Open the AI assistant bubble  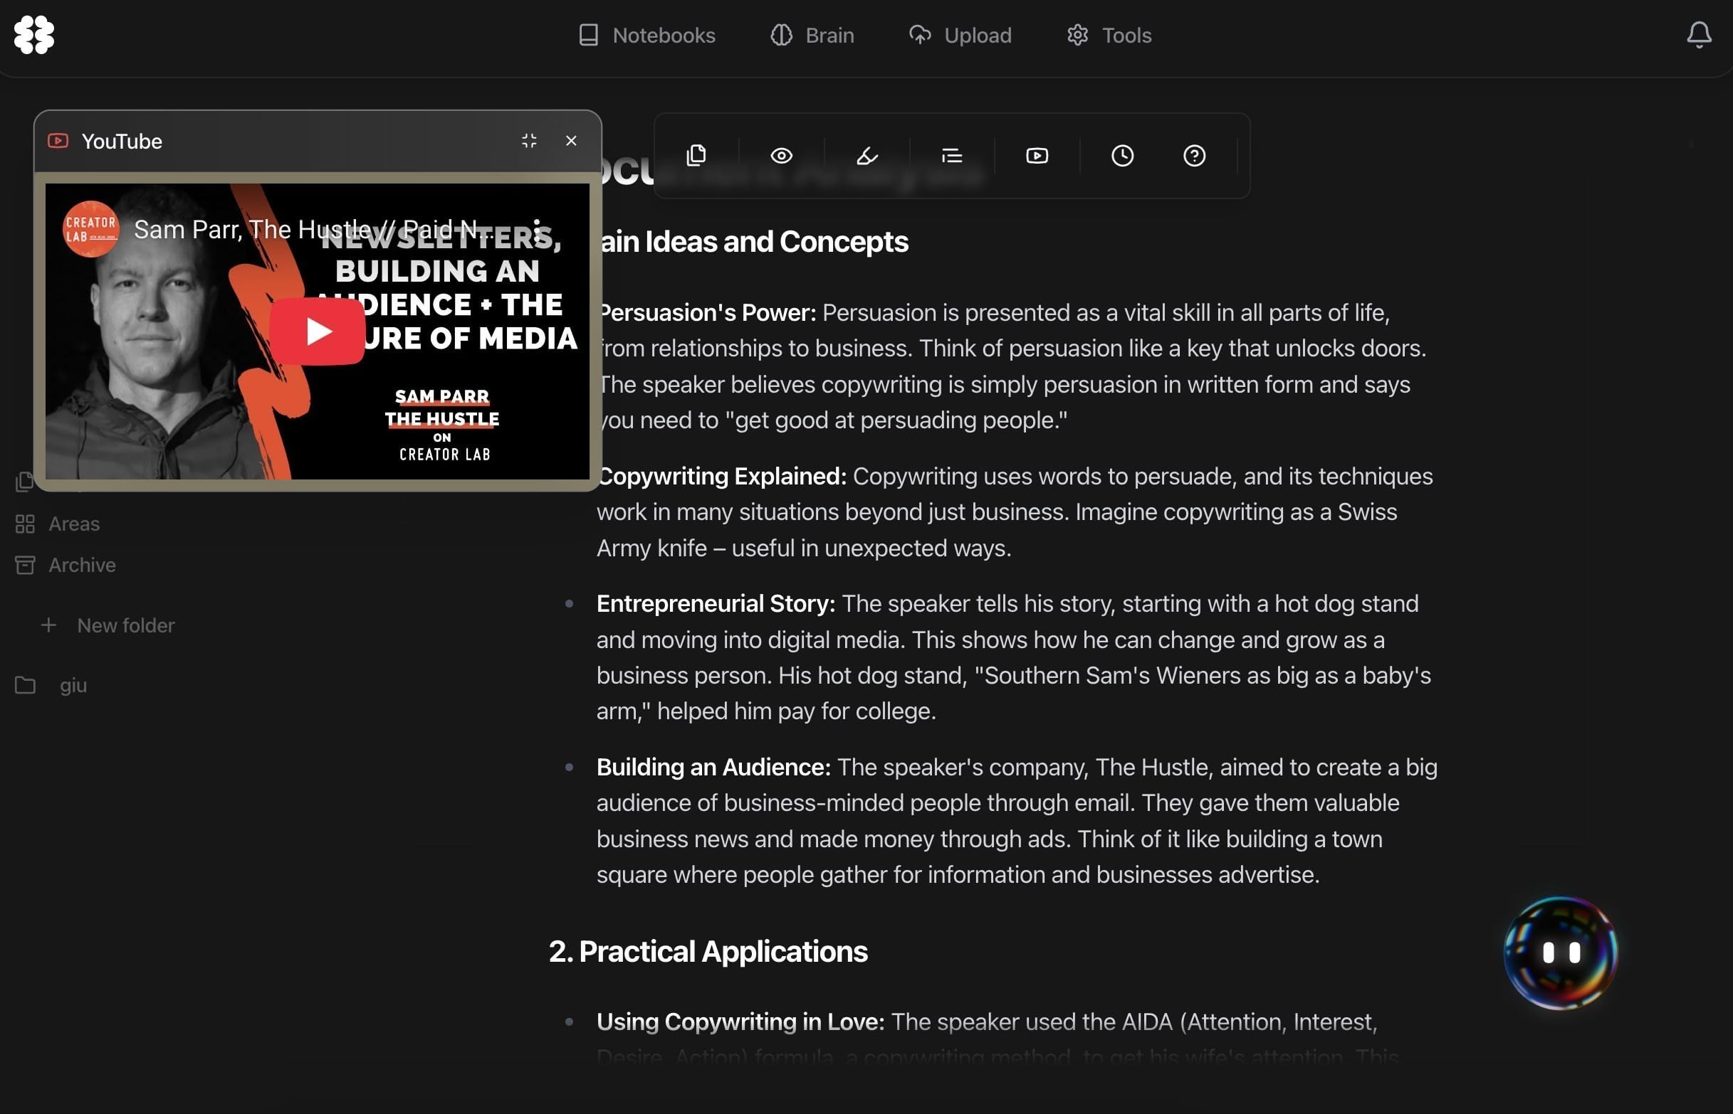tap(1559, 952)
